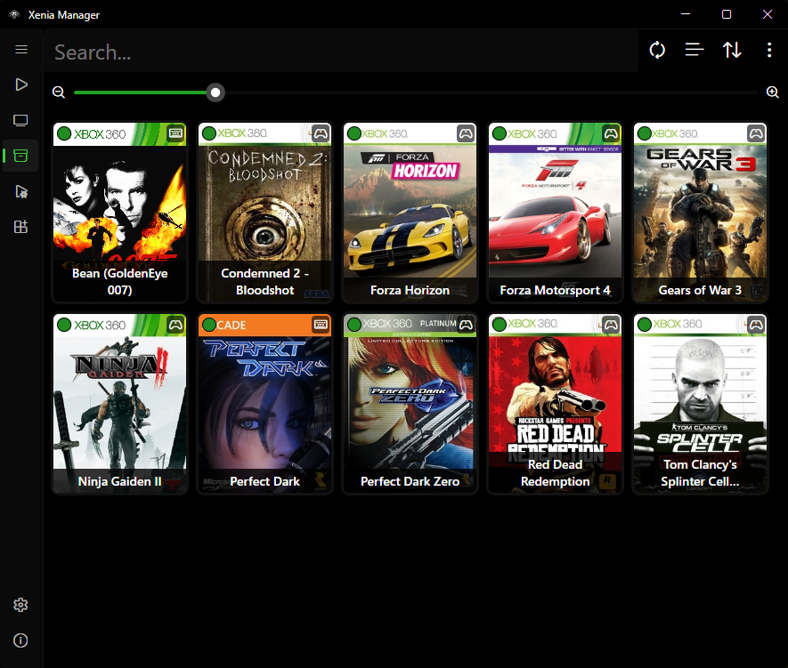Open the view layout list icon
This screenshot has height=668, width=788.
click(x=695, y=50)
